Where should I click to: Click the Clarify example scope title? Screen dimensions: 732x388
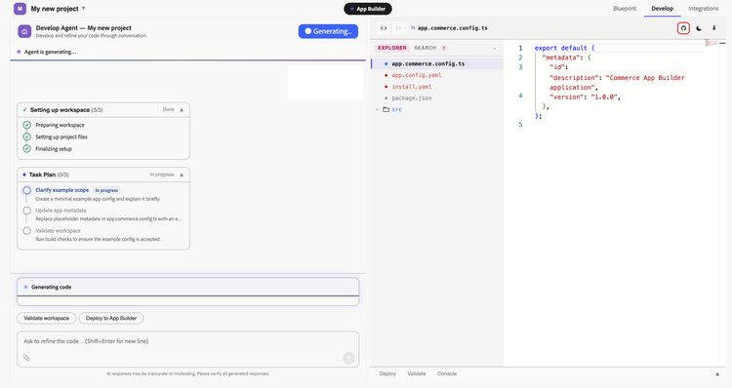coord(62,190)
